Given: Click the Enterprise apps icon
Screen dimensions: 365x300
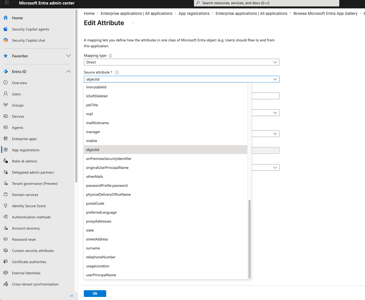Looking at the screenshot, I should [6, 139].
